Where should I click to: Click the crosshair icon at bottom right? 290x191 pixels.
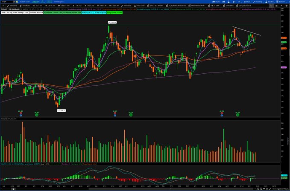tap(267, 189)
